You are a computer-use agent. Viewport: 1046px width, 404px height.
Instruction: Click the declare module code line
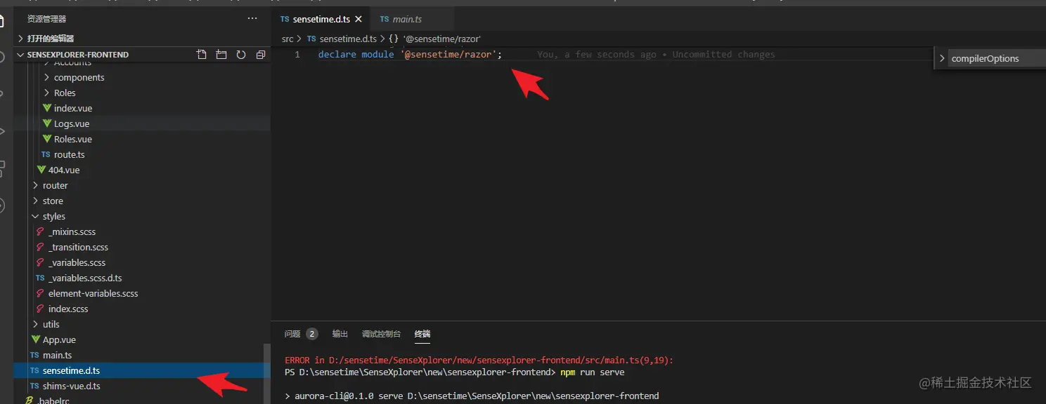410,54
